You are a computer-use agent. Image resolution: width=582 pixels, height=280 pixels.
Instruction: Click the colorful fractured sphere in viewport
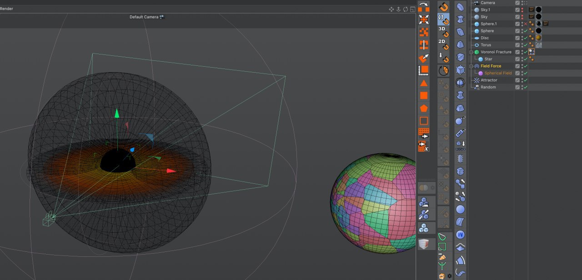(x=373, y=203)
